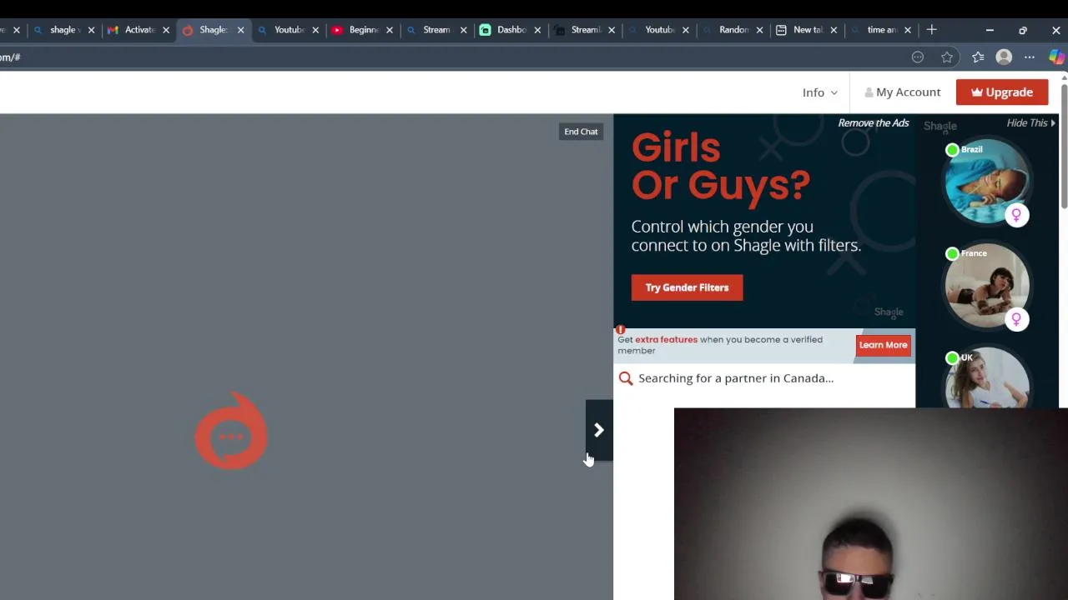The width and height of the screenshot is (1068, 600).
Task: Click Try Gender Filters button
Action: [x=687, y=287]
